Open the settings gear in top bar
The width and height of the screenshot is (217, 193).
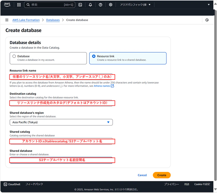pos(110,5)
